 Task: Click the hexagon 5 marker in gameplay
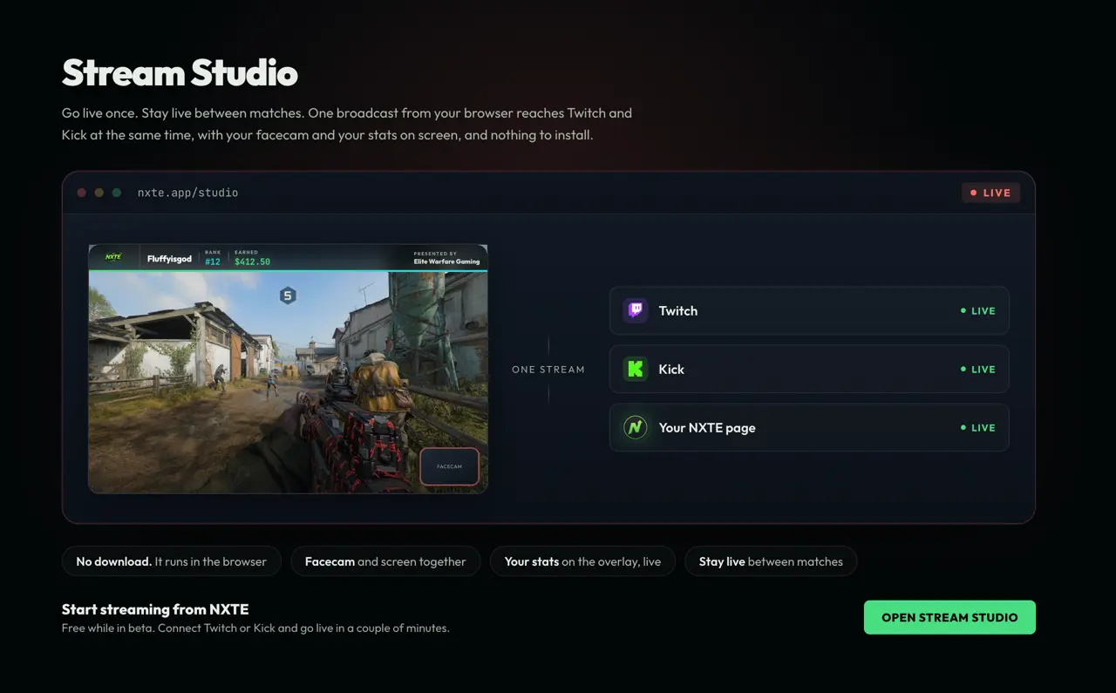[x=288, y=296]
